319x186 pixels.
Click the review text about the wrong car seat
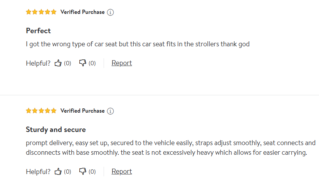click(x=138, y=44)
